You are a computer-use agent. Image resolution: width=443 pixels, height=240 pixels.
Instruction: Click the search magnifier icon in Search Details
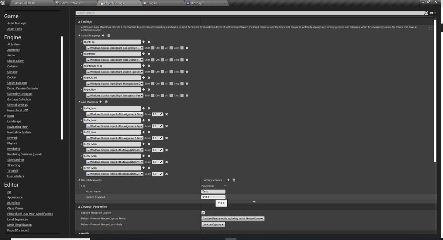426,13
